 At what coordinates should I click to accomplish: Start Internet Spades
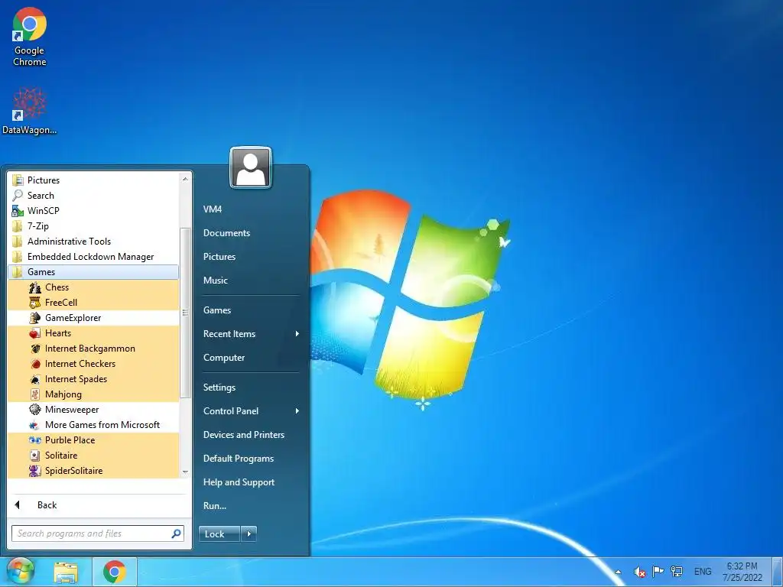click(x=93, y=379)
